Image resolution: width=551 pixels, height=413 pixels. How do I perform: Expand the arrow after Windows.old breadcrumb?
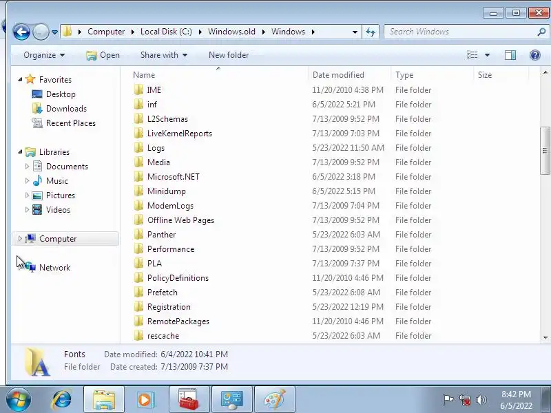pos(264,32)
